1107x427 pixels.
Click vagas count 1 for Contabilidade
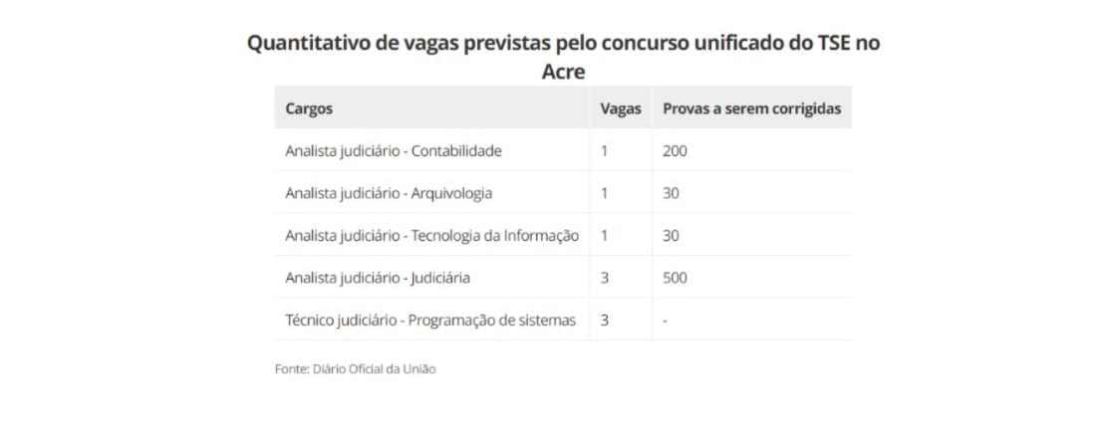(x=605, y=150)
